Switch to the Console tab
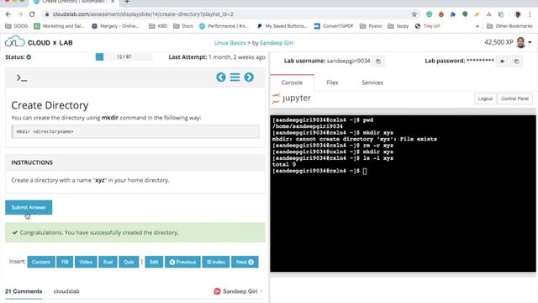 click(292, 82)
